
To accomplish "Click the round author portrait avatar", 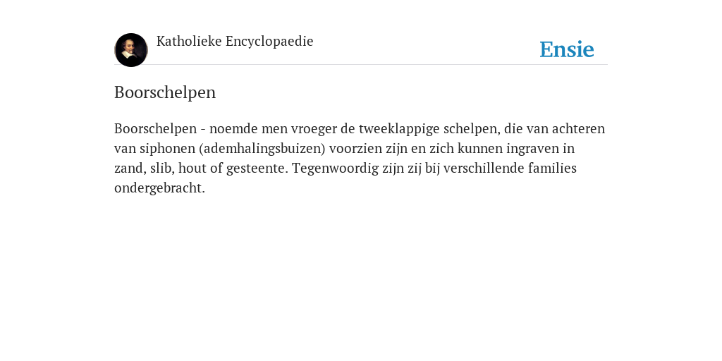I will coord(131,50).
